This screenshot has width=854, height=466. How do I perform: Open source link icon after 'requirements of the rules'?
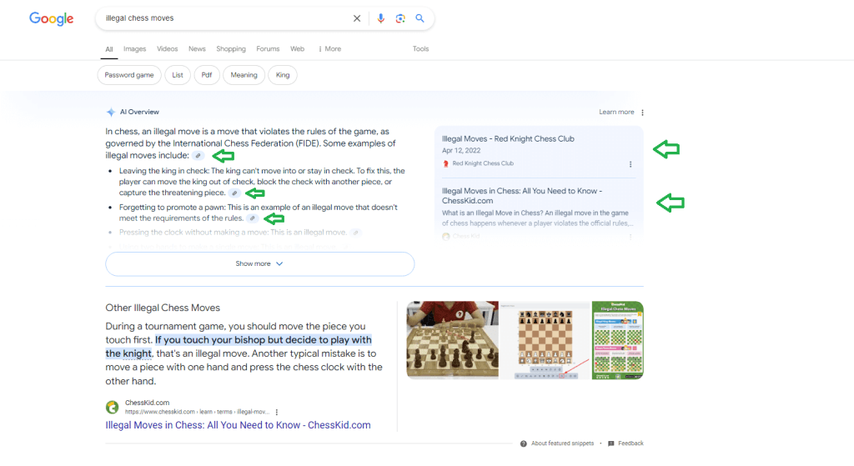point(252,218)
